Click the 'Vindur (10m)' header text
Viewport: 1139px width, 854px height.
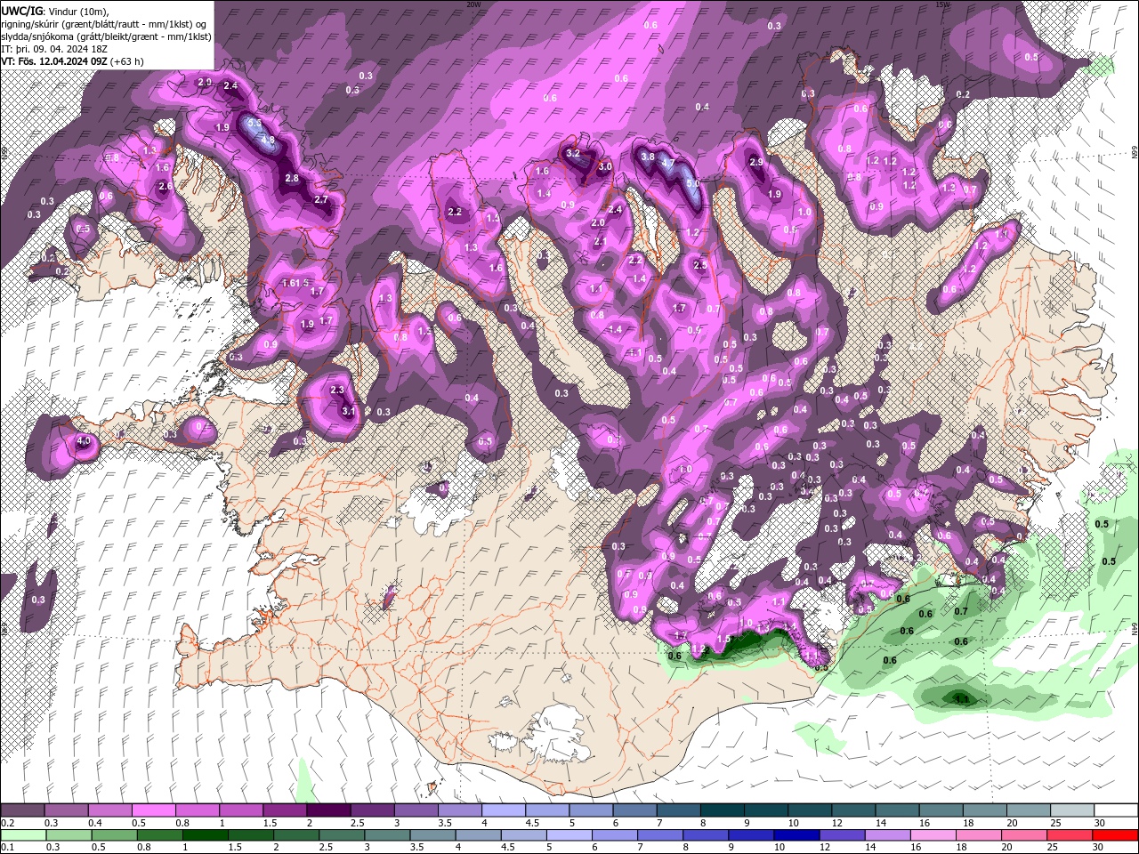click(77, 11)
